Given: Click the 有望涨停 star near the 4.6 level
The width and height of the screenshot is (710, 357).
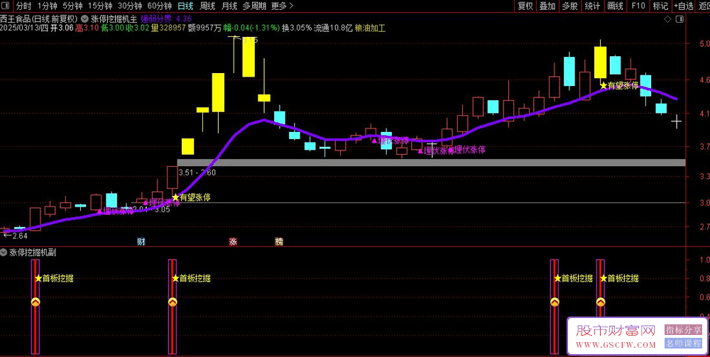Looking at the screenshot, I should (603, 85).
